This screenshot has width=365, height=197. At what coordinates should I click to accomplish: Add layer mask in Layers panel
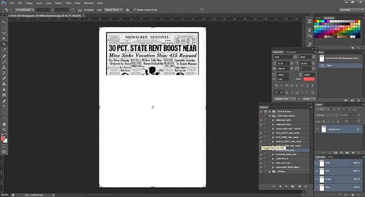tap(336, 153)
